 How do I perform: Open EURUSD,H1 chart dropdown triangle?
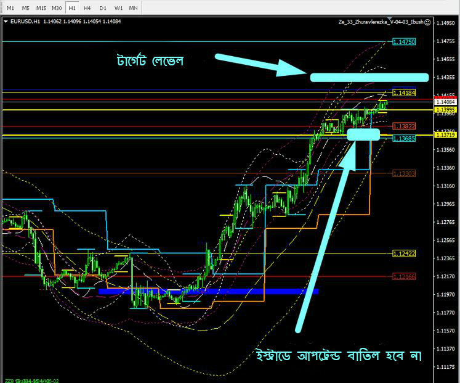coord(6,22)
